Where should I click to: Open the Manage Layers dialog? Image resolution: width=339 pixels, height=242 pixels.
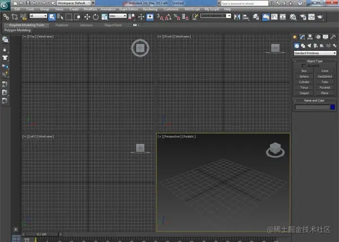pos(256,17)
